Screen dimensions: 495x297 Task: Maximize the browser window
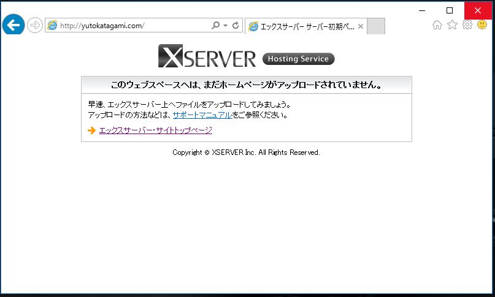(450, 10)
